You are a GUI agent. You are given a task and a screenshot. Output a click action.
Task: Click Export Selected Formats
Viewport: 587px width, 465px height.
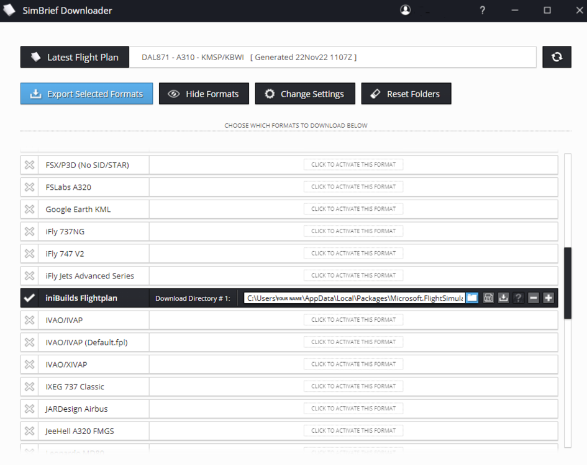tap(86, 94)
